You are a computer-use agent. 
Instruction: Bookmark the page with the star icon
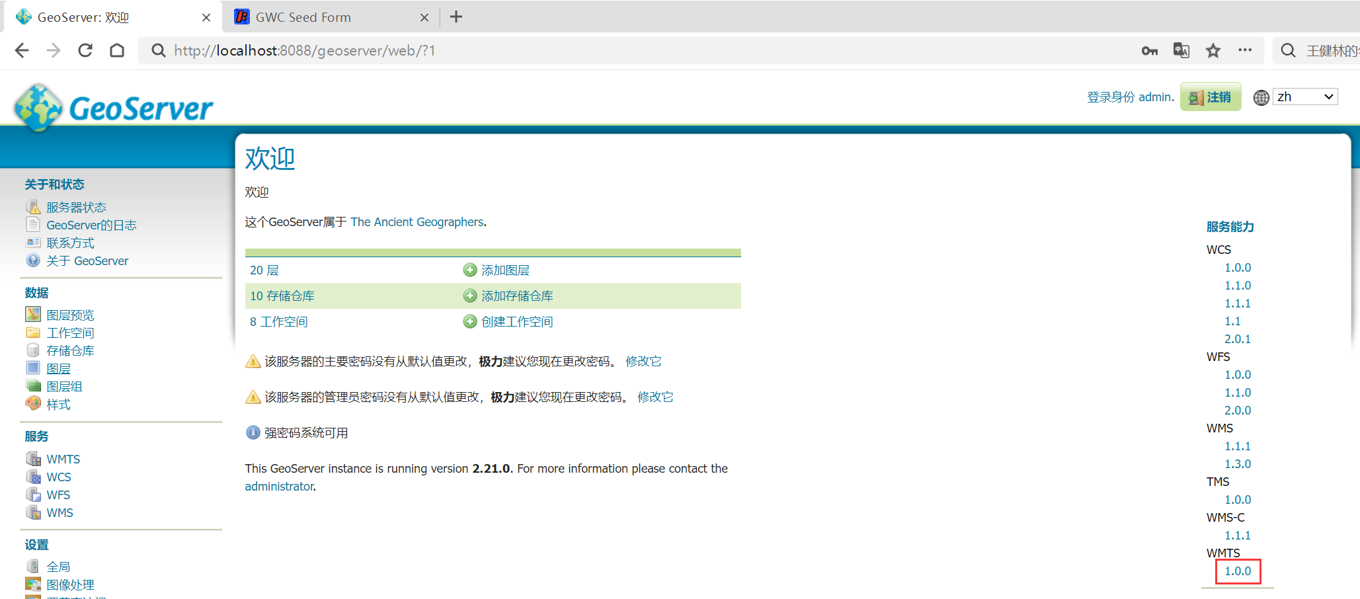pyautogui.click(x=1213, y=50)
